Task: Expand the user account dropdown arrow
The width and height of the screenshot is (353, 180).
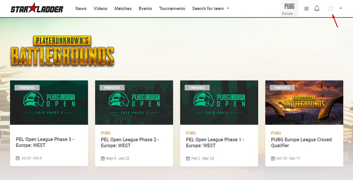Action: [341, 8]
